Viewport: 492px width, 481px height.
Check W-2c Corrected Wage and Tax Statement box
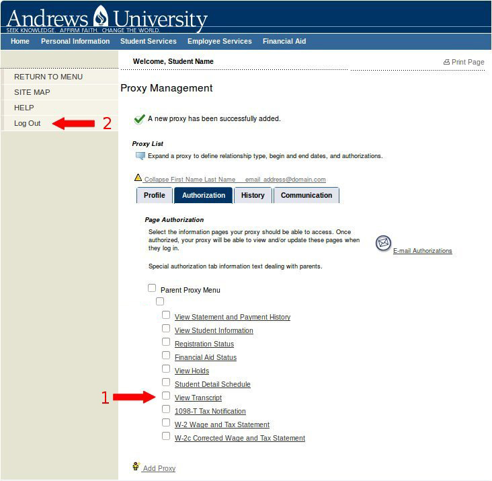(166, 436)
